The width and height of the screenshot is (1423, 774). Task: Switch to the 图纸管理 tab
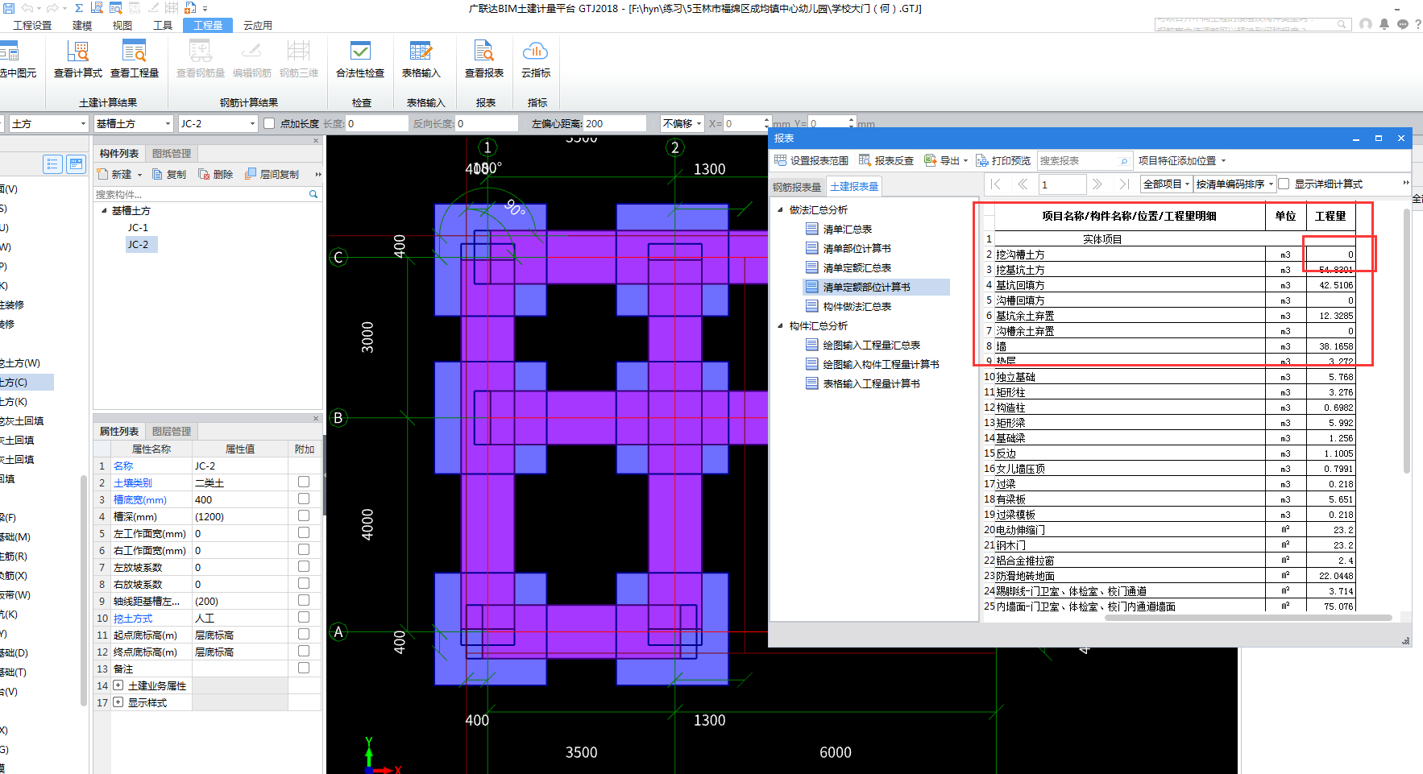(x=172, y=153)
